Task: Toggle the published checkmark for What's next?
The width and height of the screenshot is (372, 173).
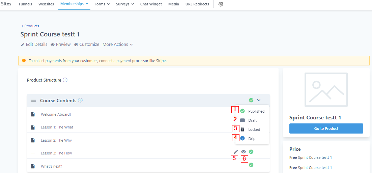Action: pos(251,165)
